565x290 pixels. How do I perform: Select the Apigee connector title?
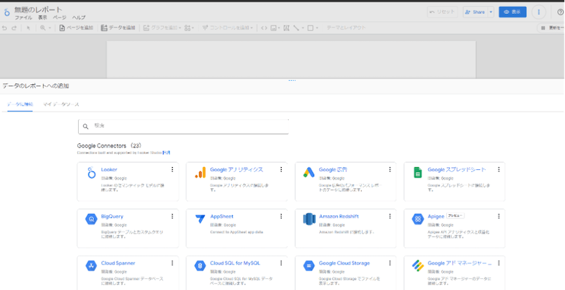click(436, 216)
